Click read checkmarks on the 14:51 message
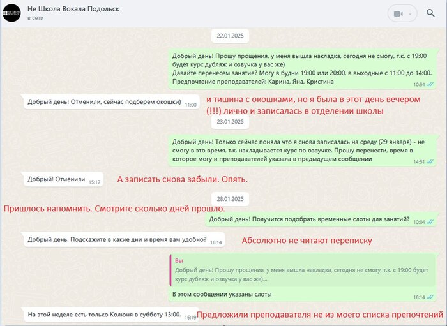Viewport: 447px width, 326px height. click(x=430, y=162)
